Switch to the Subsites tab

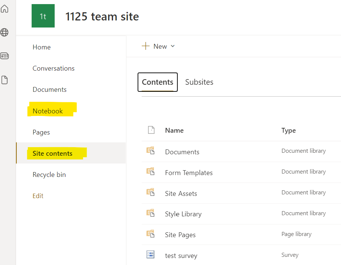tap(199, 82)
